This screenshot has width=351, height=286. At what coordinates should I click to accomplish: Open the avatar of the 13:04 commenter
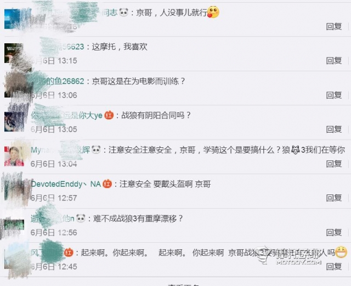(14, 156)
